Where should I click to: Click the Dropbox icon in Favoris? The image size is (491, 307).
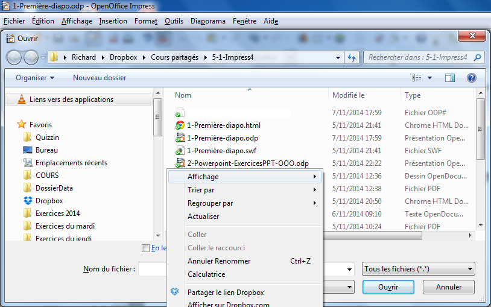tap(28, 200)
